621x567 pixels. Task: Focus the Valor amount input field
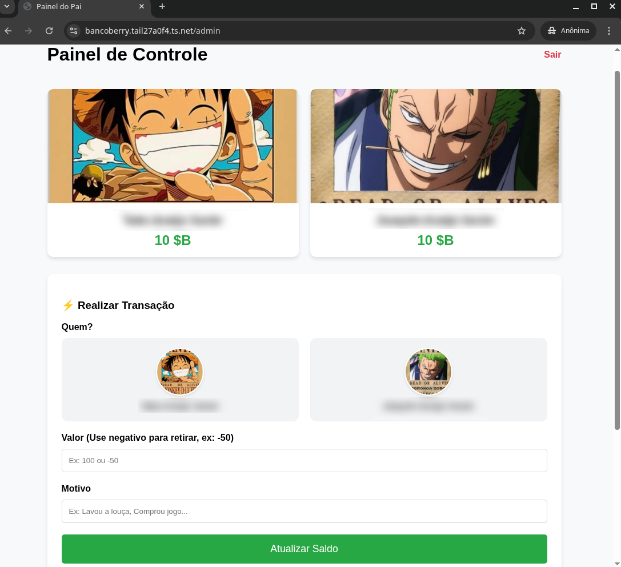click(x=304, y=460)
